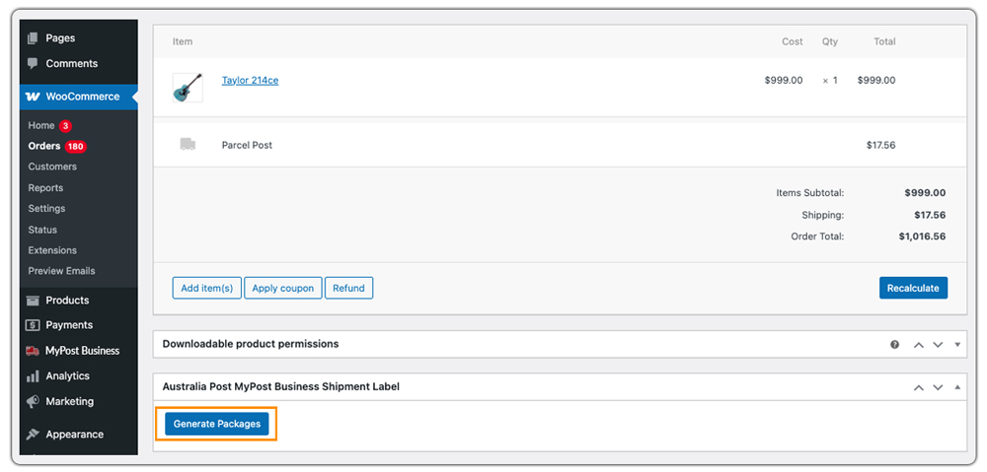Viewport: 987px width, 472px height.
Task: Open the Taylor 214ce product link
Action: tap(250, 81)
